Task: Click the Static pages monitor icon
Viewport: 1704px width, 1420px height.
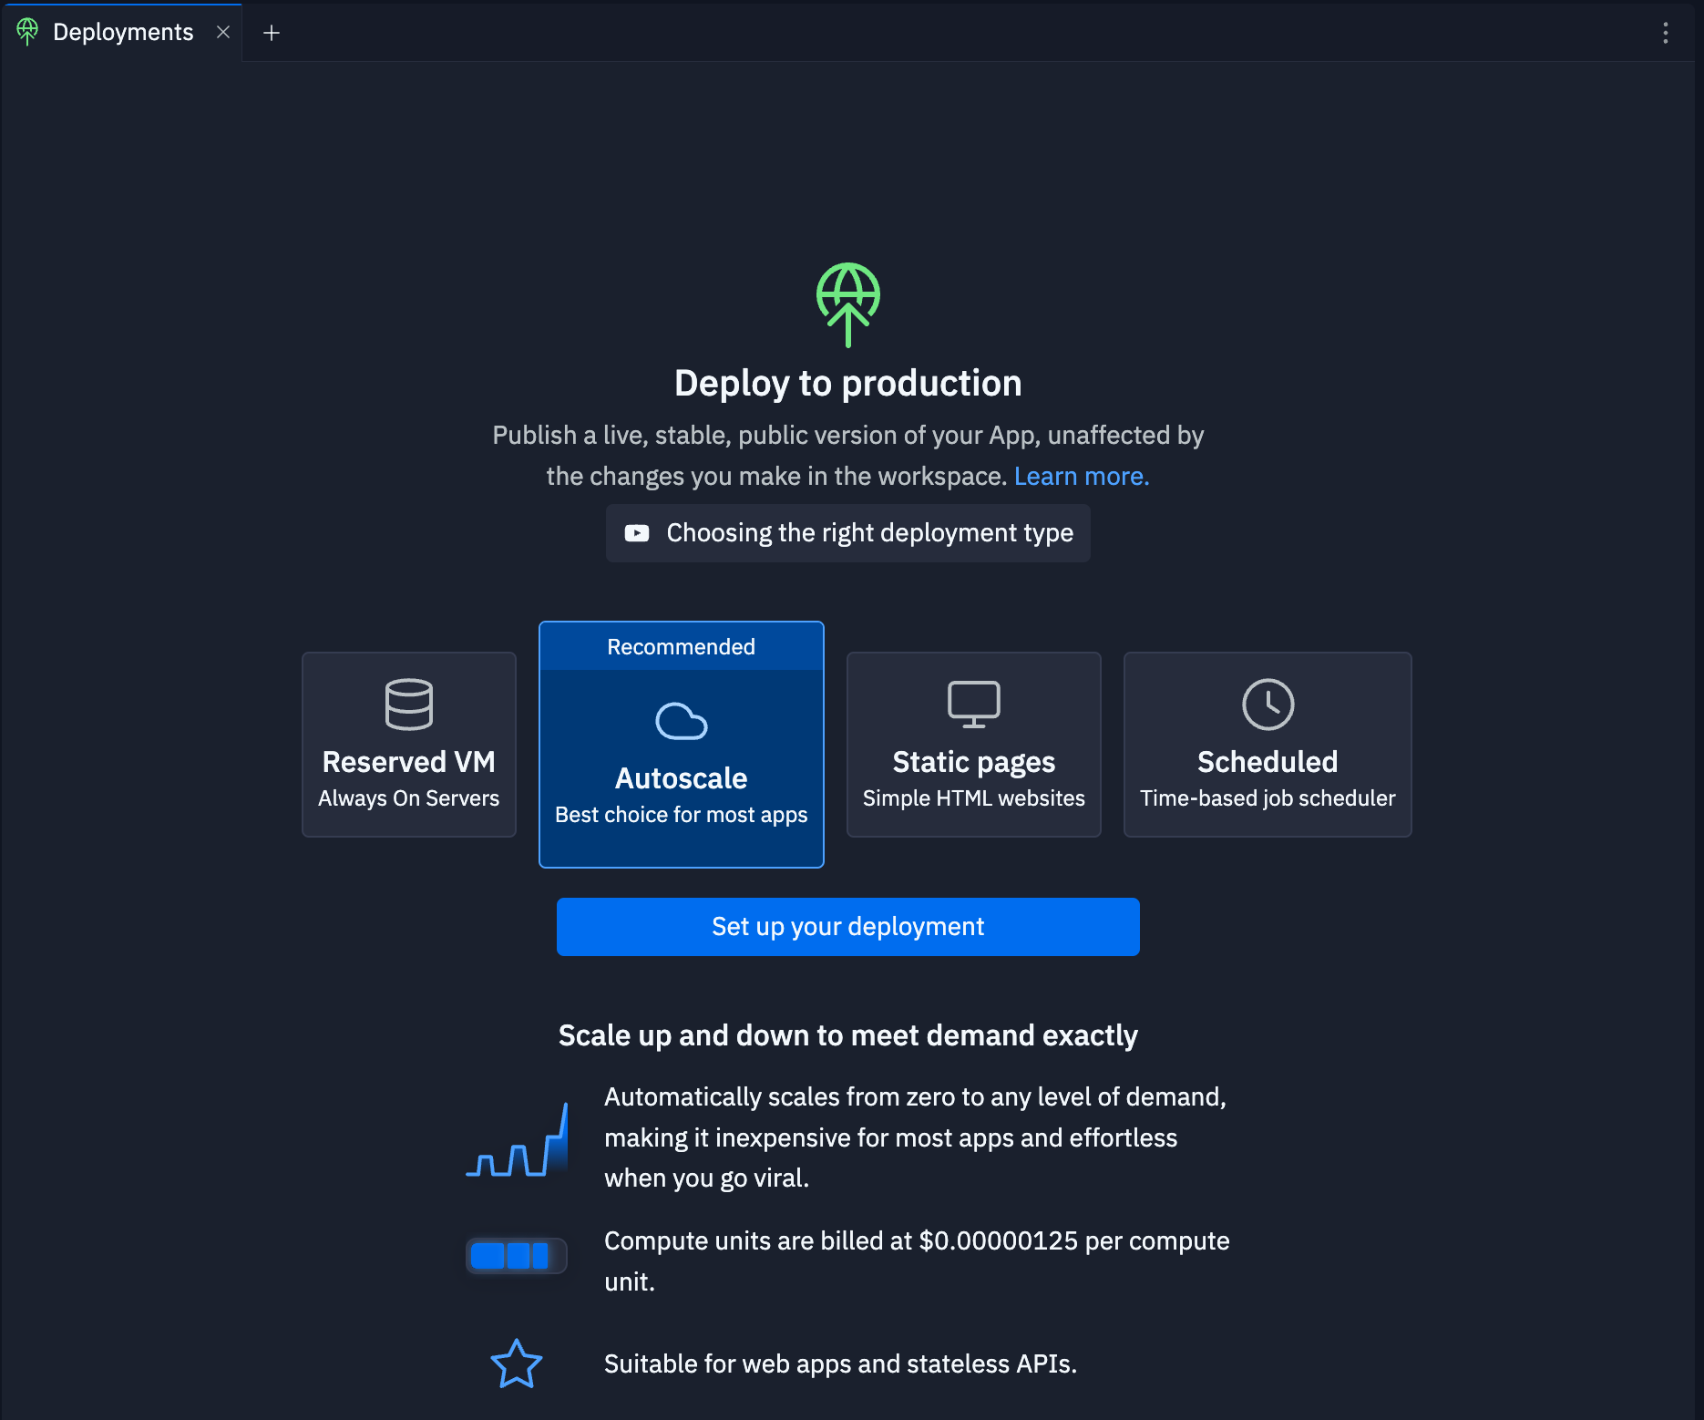Action: tap(973, 705)
